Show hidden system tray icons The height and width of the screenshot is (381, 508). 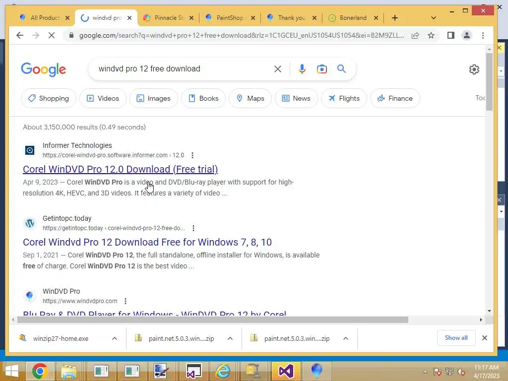pyautogui.click(x=425, y=372)
